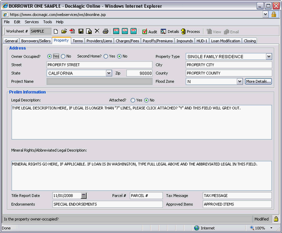This screenshot has height=233, width=282.
Task: Click the lock icon beside Modified status
Action: click(276, 219)
